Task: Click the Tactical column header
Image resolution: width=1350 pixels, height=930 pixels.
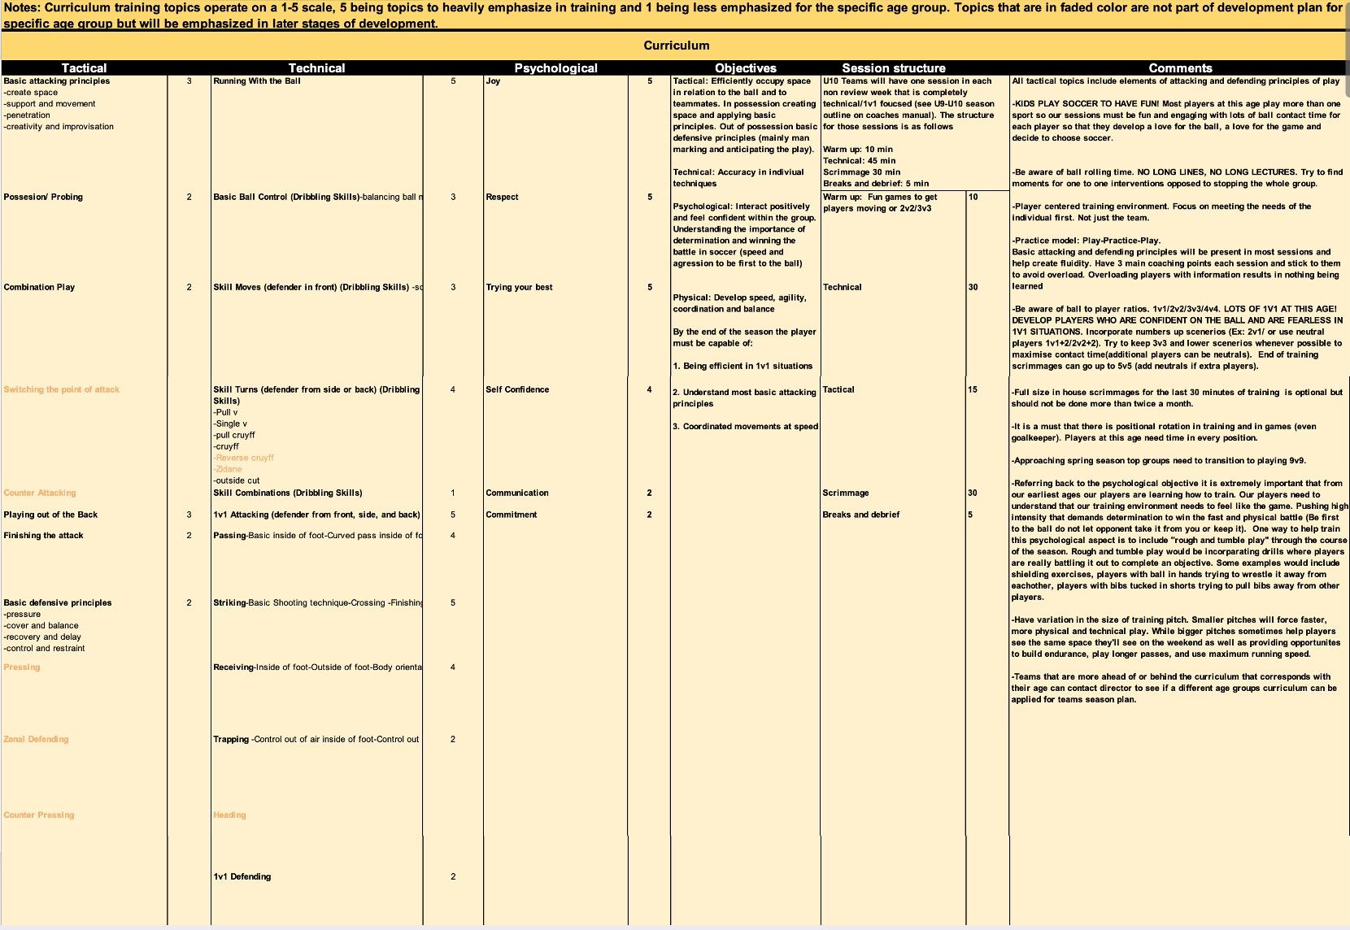Action: click(x=84, y=68)
